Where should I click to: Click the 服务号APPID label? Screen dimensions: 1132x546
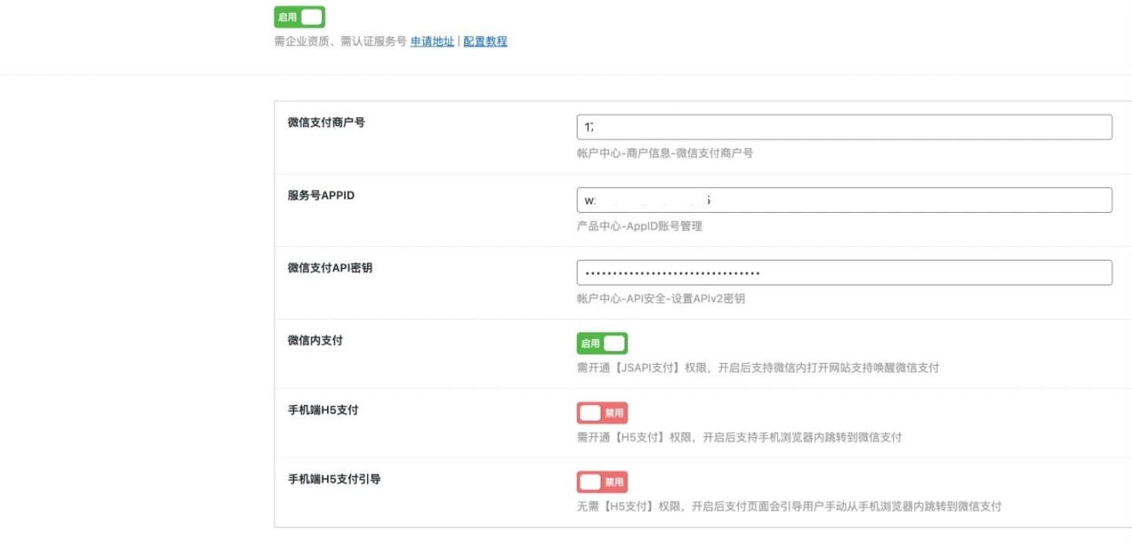[321, 195]
